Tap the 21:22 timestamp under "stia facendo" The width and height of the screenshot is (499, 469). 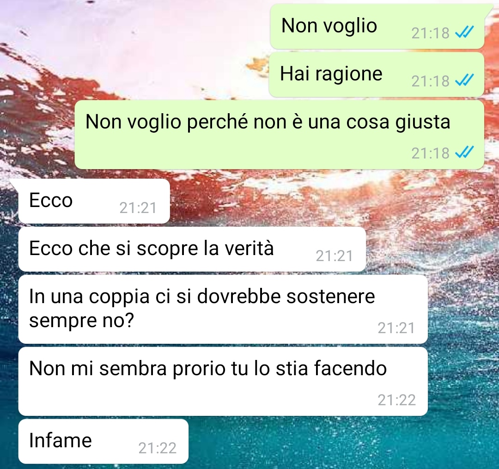396,400
